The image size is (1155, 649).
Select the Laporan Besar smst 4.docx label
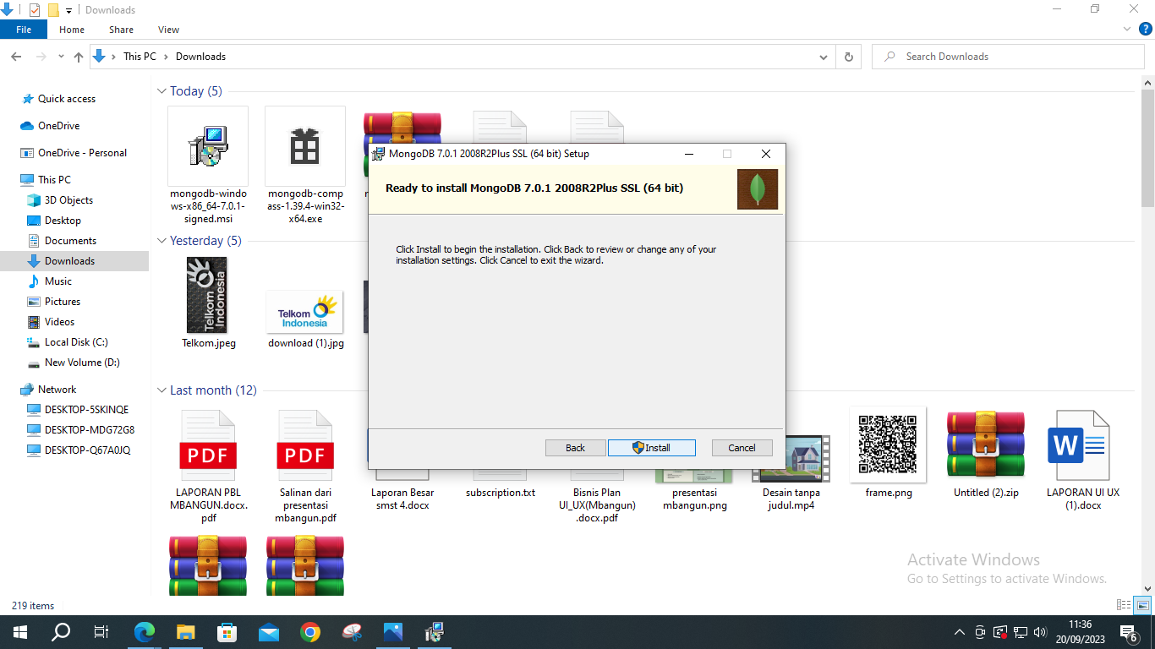(x=402, y=499)
